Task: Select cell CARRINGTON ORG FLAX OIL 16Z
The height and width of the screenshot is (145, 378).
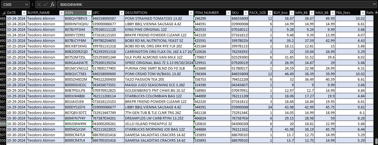Action: (159, 52)
